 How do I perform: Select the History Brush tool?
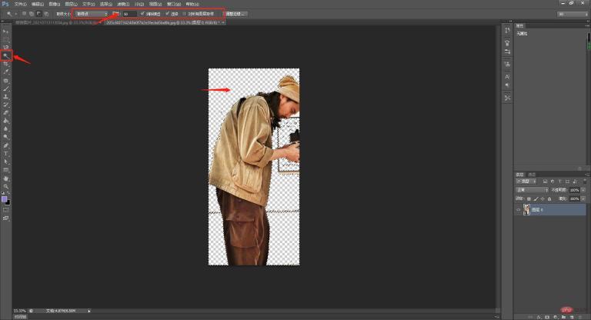click(5, 105)
